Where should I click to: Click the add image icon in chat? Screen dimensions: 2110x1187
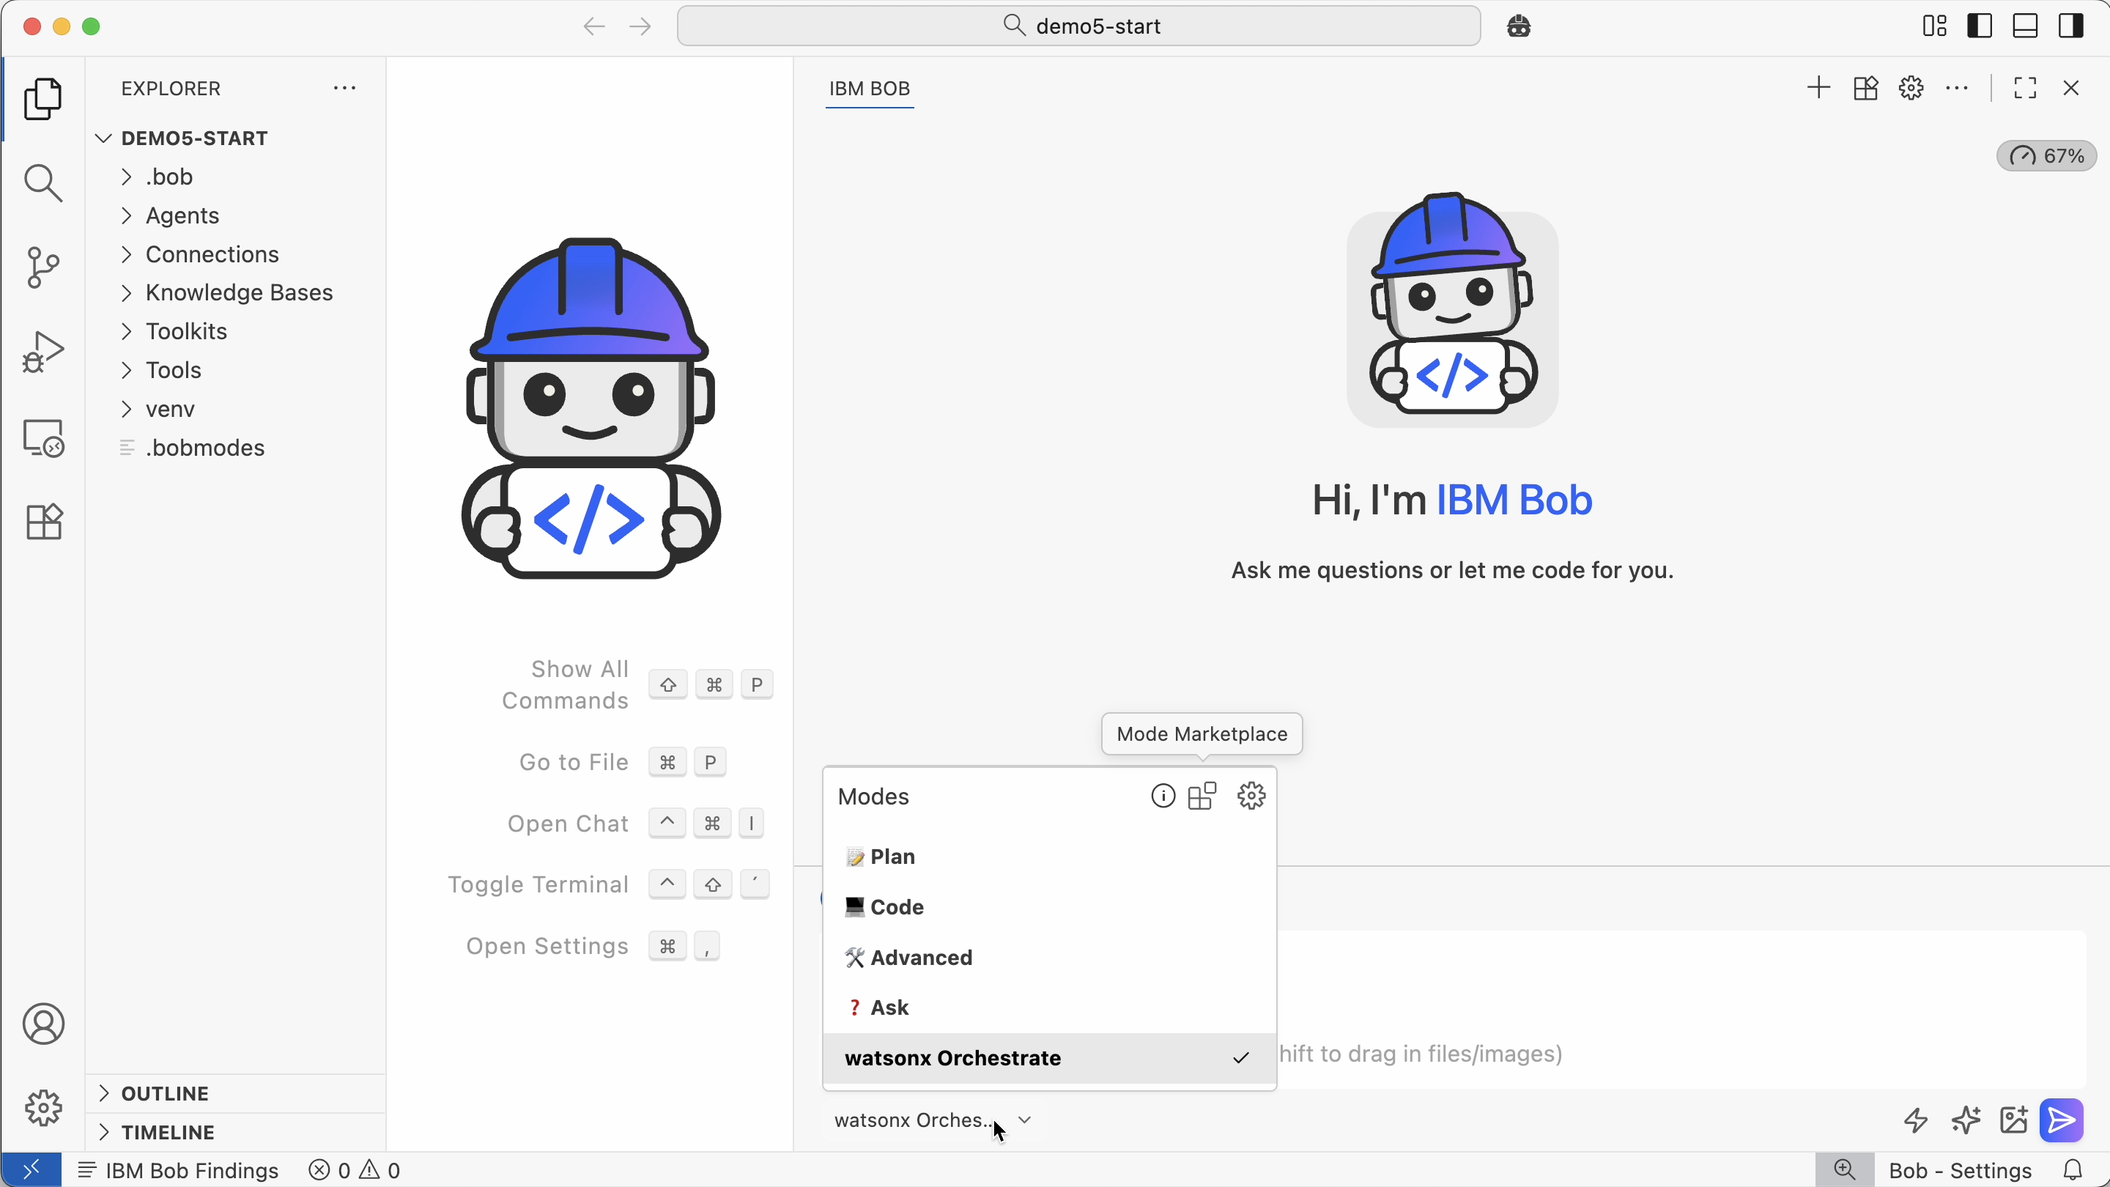coord(2013,1120)
